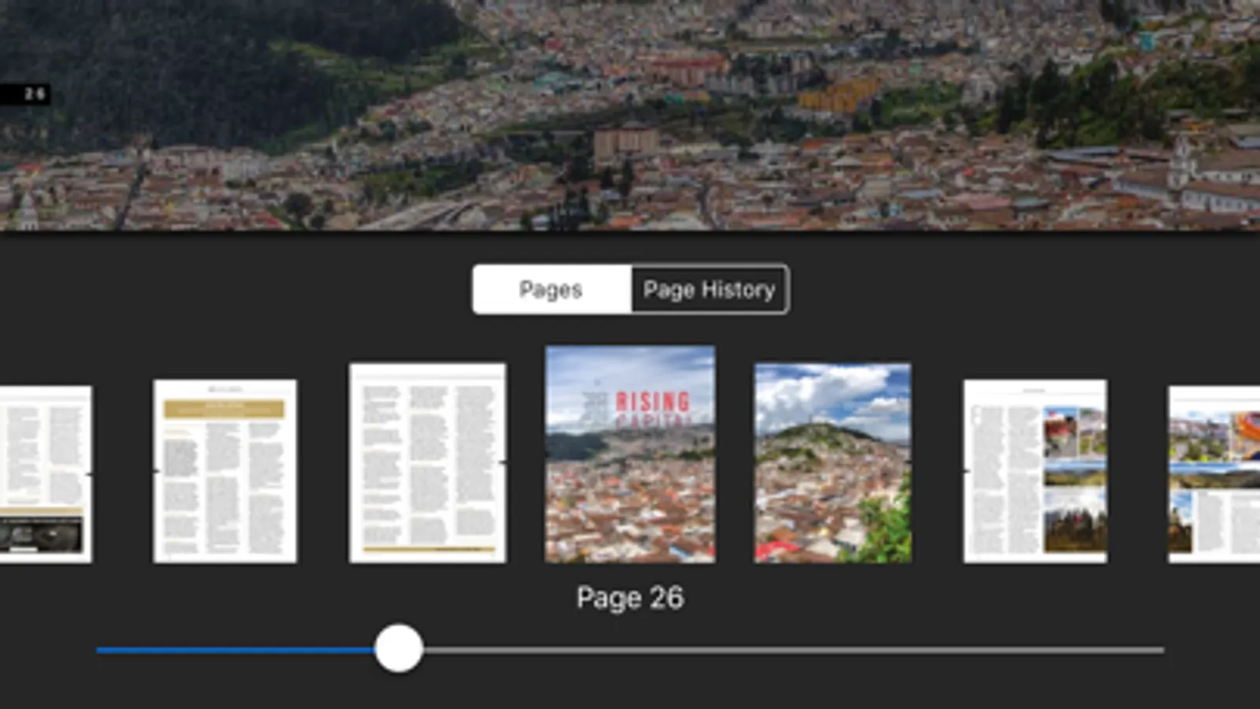1260x709 pixels.
Task: Click the far right end of page slider
Action: (1162, 651)
